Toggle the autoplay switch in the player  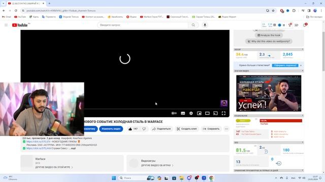(174, 113)
